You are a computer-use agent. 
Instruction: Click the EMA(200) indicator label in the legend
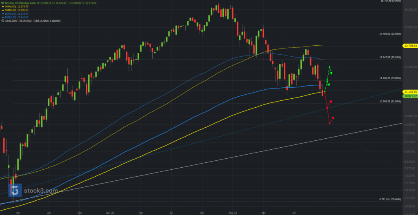pyautogui.click(x=11, y=13)
